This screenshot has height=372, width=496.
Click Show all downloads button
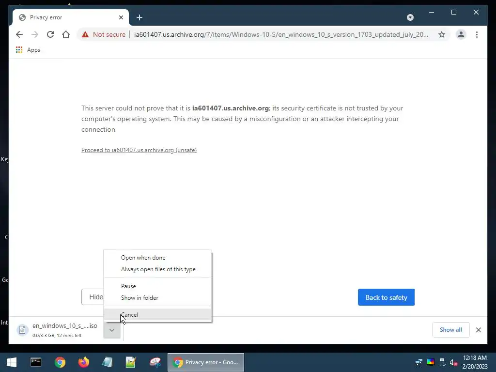[450, 329]
